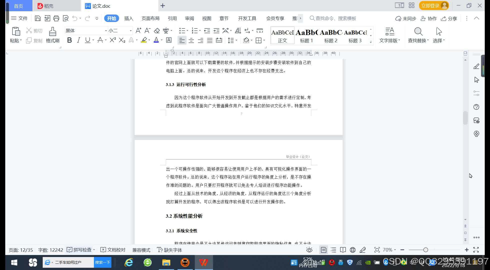
Task: Toggle Italic formatting
Action: click(x=78, y=40)
